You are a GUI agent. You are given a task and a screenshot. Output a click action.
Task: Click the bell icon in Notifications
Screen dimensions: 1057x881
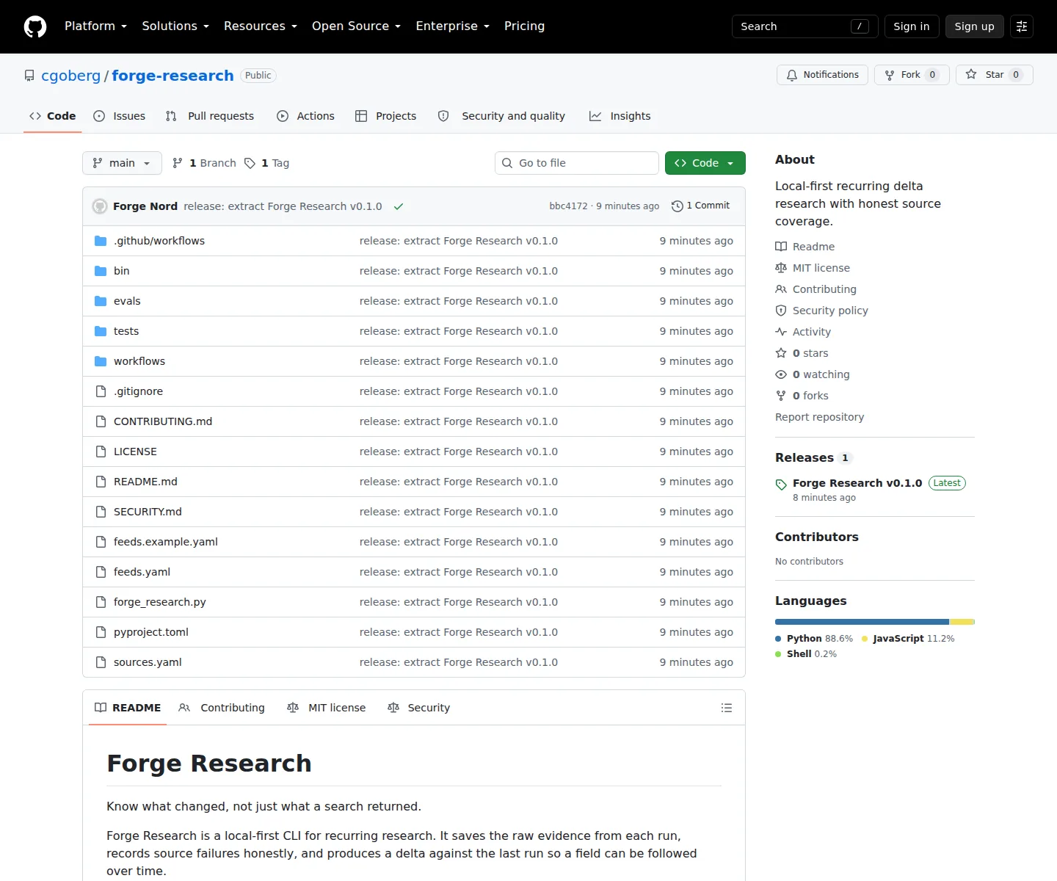tap(792, 75)
